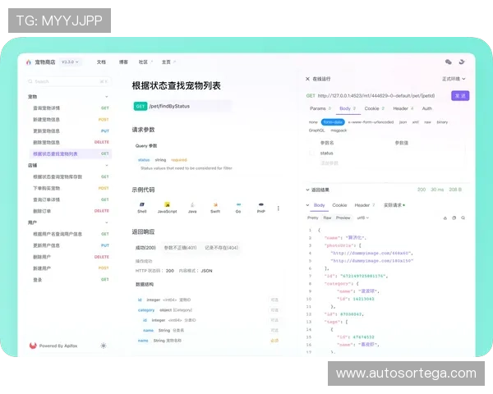
Task: Collapse the 返回结果 section chevron
Action: [x=307, y=190]
